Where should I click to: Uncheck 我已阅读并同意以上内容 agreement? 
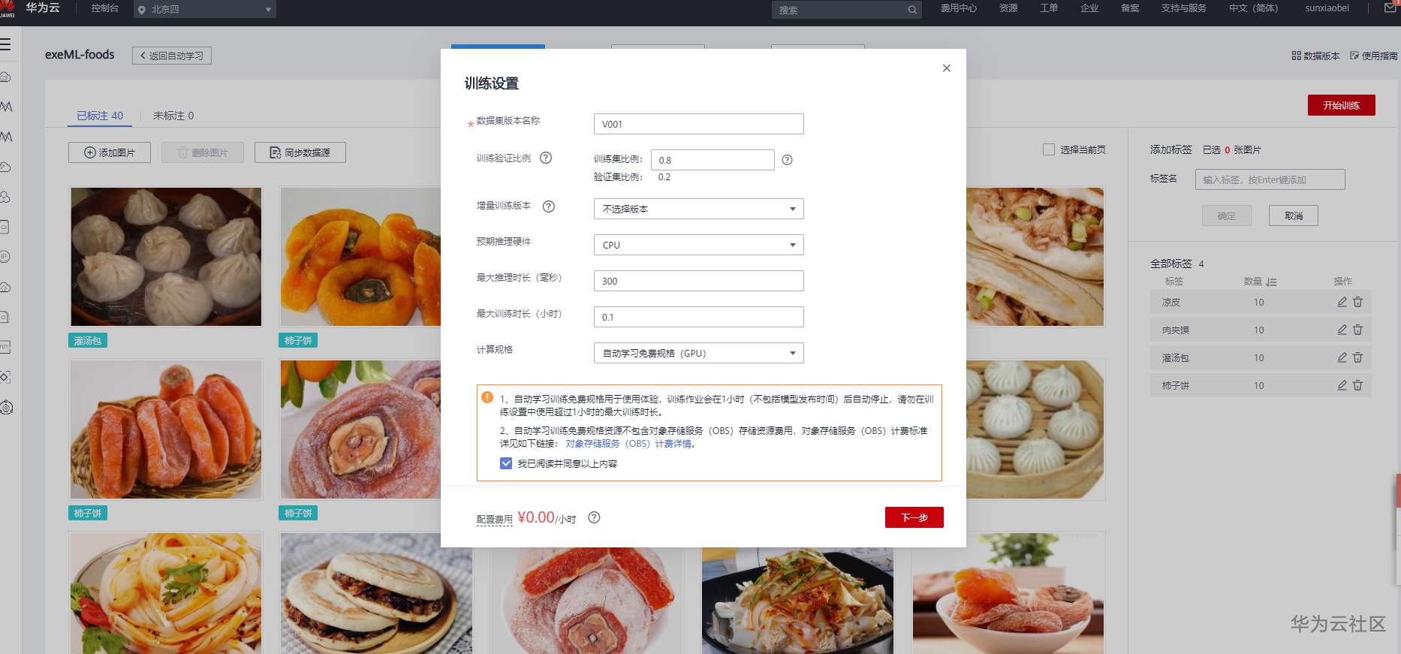click(506, 463)
